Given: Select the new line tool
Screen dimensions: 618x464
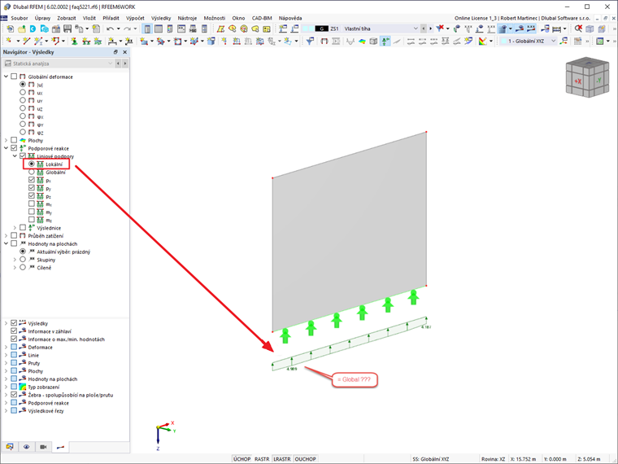Looking at the screenshot, I should (x=26, y=41).
